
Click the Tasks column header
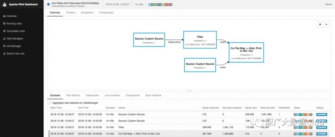click(297, 108)
